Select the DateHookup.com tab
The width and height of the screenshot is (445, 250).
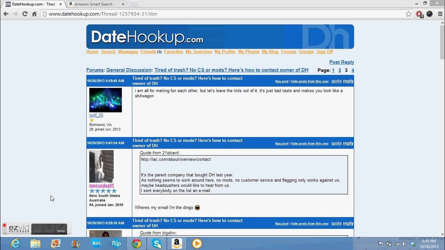point(33,4)
